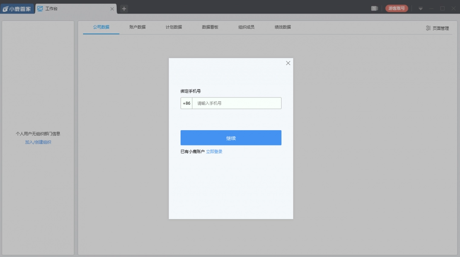This screenshot has width=460, height=257.
Task: Switch to the 账户数据 tab
Action: tap(138, 27)
